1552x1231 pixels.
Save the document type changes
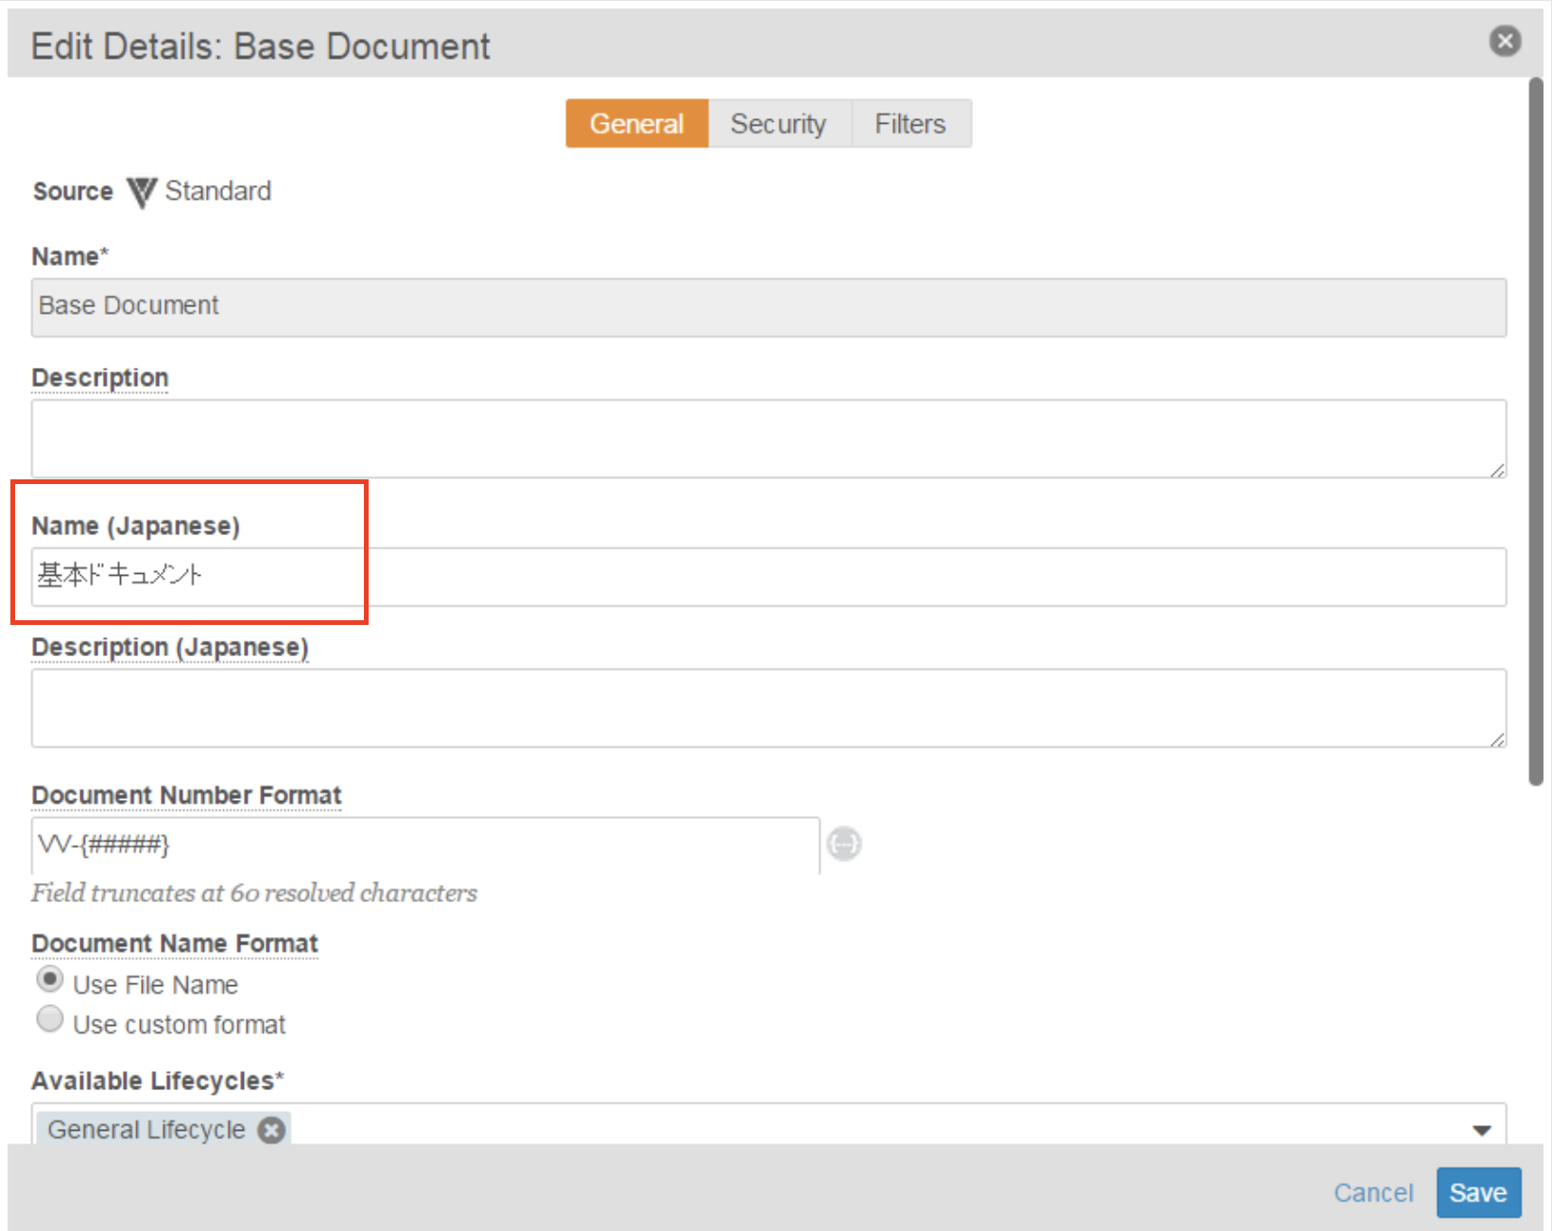1477,1192
